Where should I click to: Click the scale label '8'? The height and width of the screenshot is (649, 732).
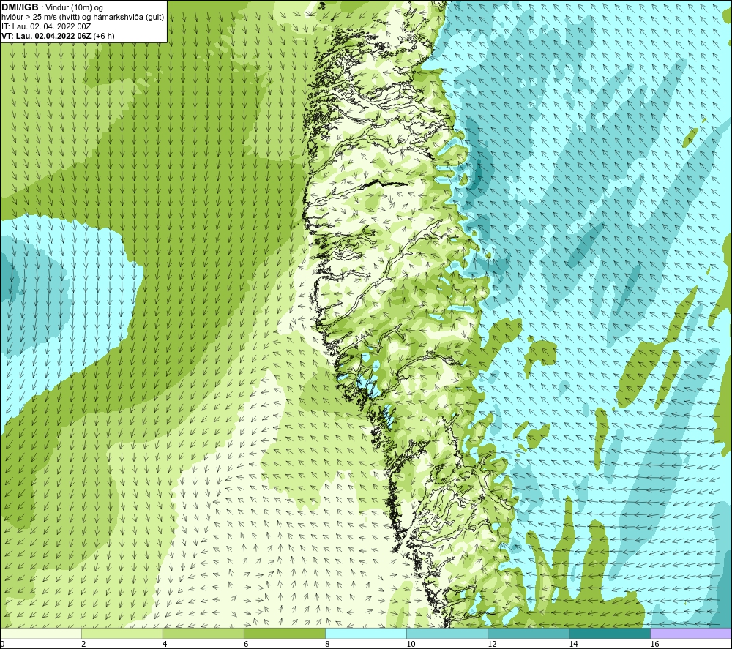(x=328, y=645)
